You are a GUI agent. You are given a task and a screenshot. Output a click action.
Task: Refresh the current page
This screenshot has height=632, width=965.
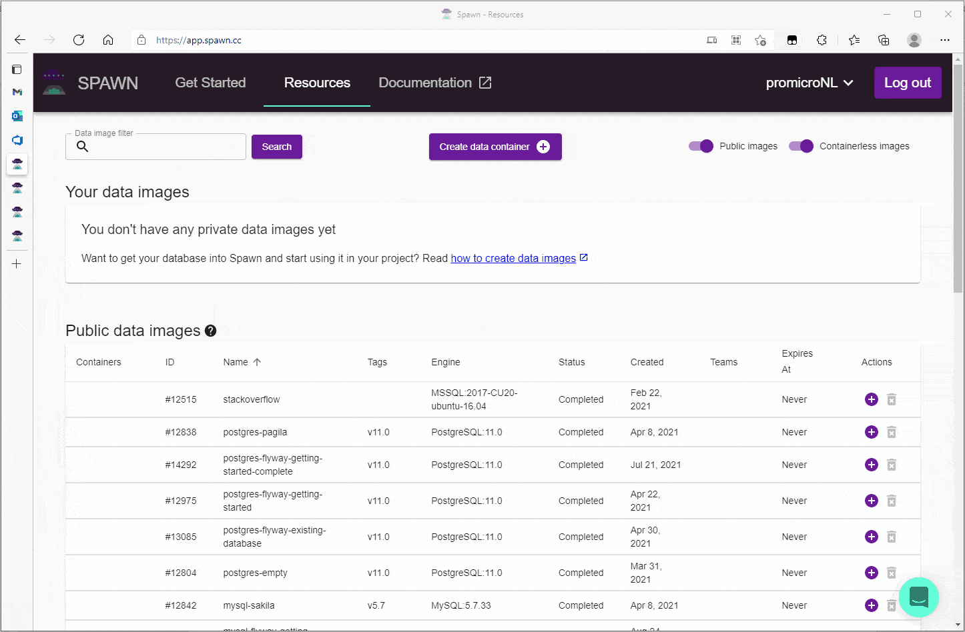[x=79, y=40]
